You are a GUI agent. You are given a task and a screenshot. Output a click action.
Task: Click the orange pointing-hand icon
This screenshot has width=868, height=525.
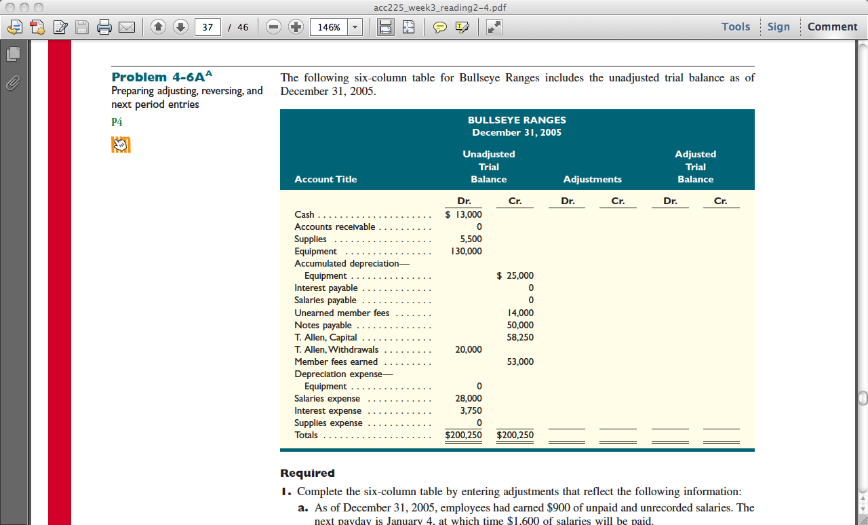pos(121,144)
